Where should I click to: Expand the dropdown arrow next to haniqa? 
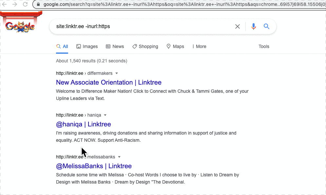pos(105,115)
